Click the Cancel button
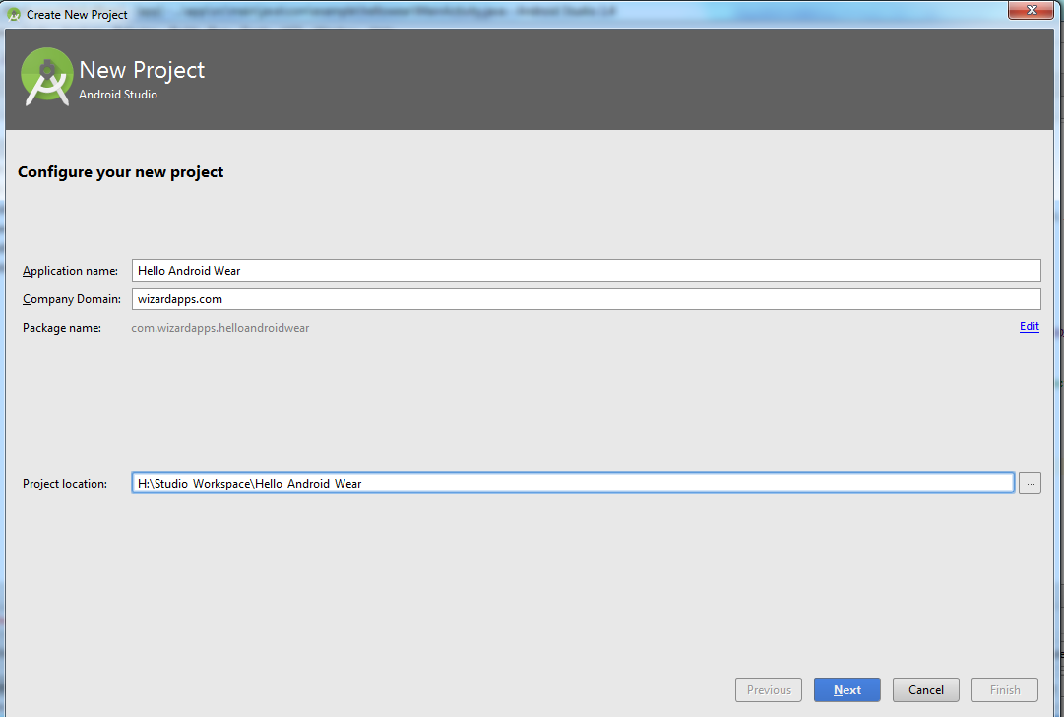 click(925, 689)
